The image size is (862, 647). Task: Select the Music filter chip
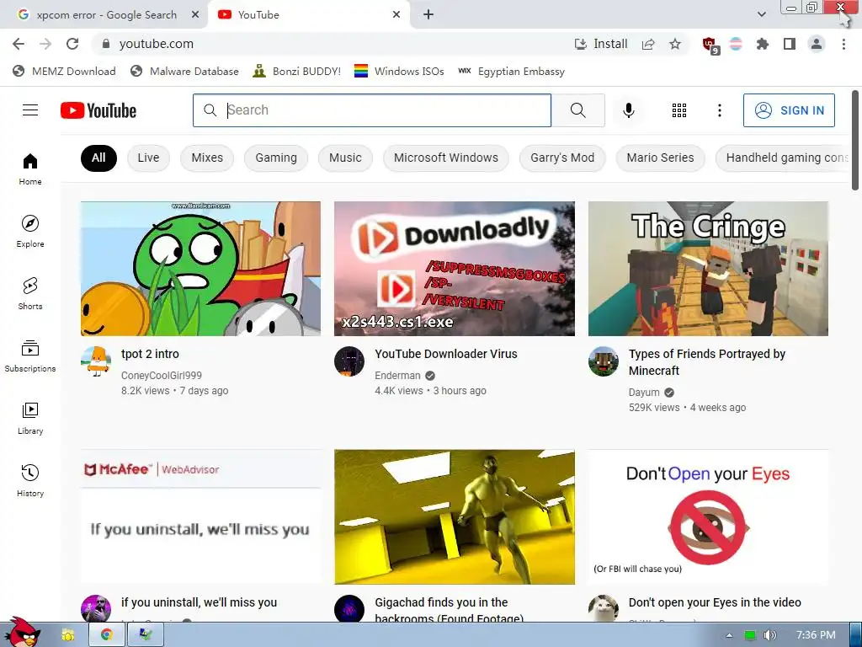click(x=345, y=158)
